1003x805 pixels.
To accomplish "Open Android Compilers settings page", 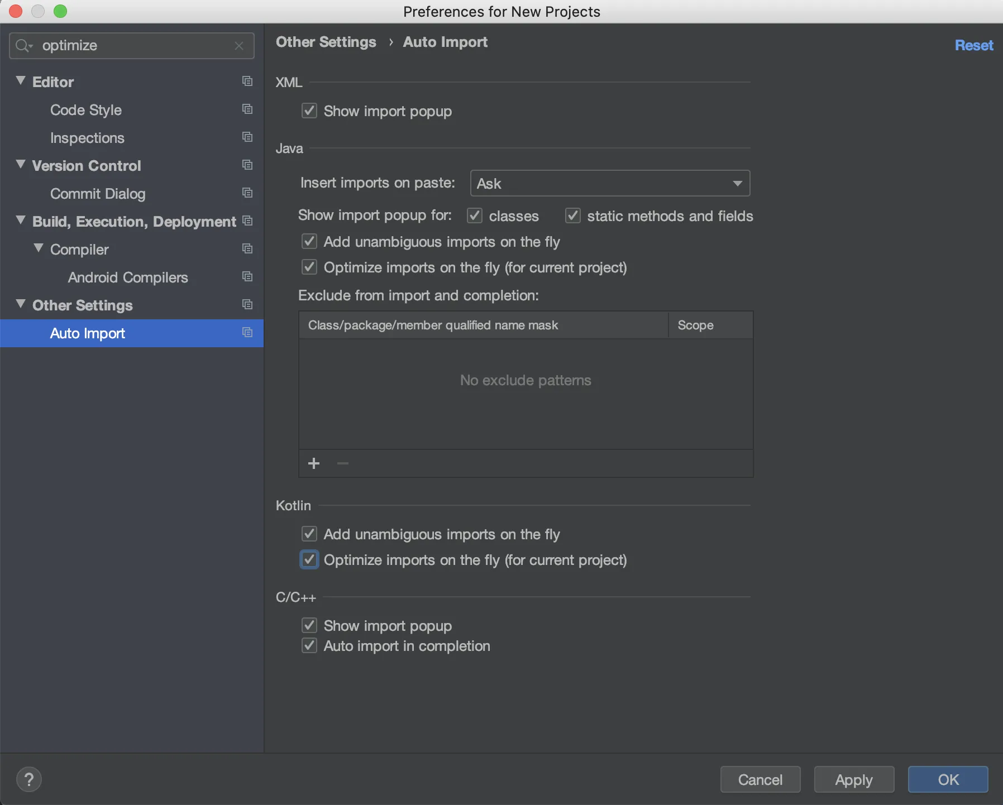I will [x=128, y=277].
